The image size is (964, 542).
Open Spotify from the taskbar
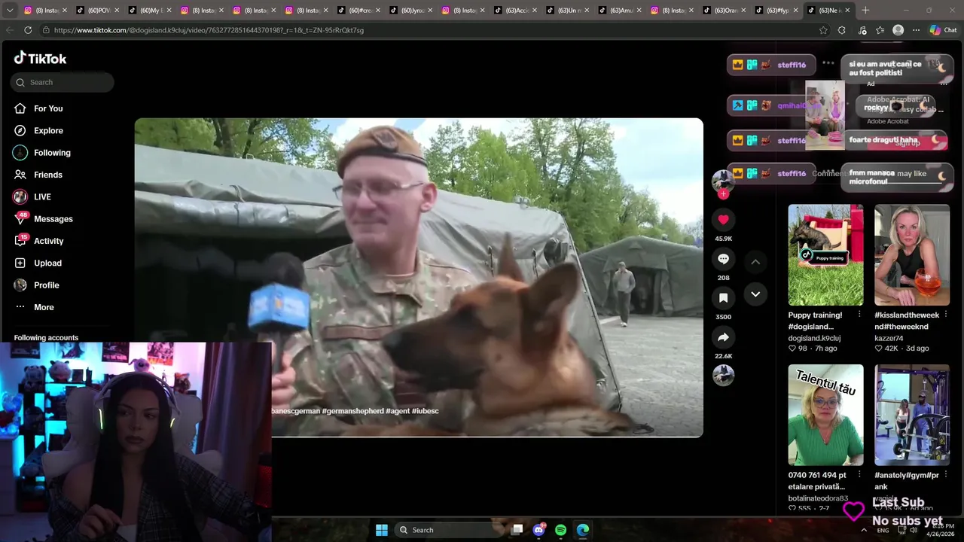click(561, 530)
